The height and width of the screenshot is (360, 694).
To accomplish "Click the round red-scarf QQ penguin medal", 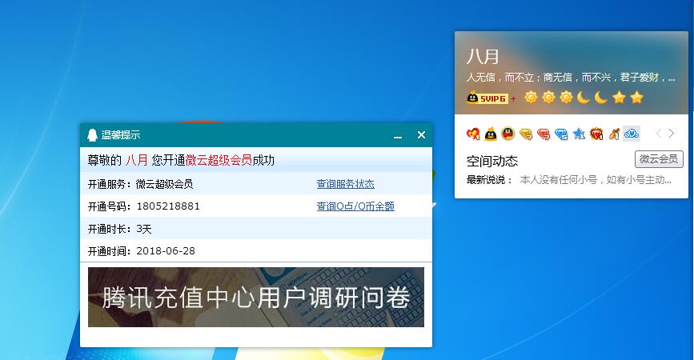I will (x=508, y=133).
